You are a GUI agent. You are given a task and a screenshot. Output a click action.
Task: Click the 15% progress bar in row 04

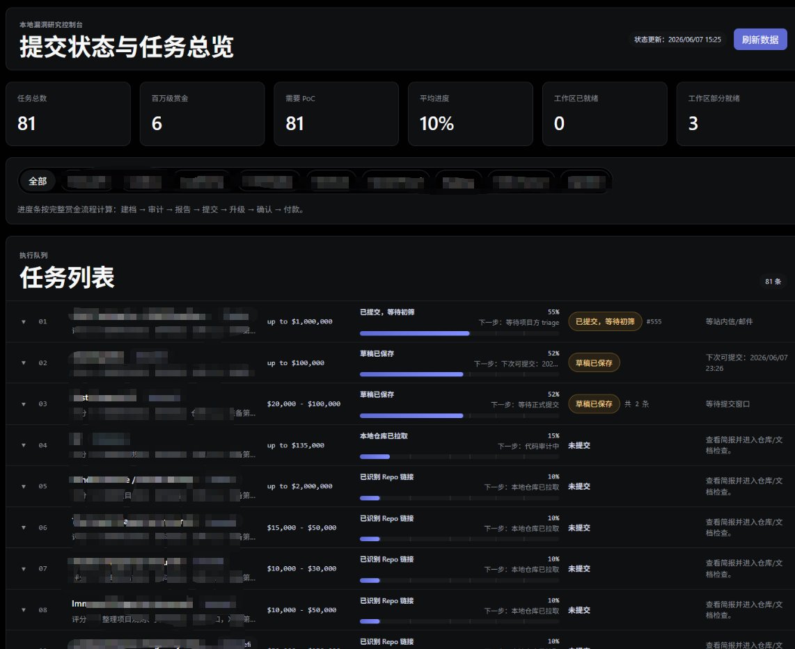click(x=459, y=457)
